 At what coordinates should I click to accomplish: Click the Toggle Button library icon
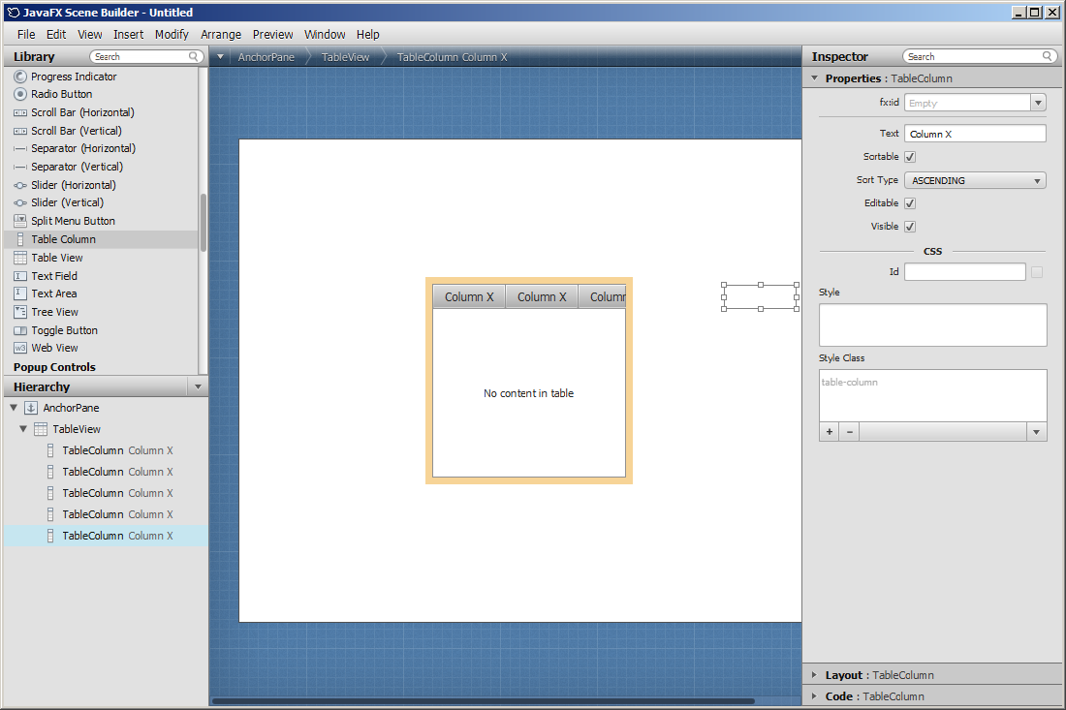pyautogui.click(x=20, y=330)
